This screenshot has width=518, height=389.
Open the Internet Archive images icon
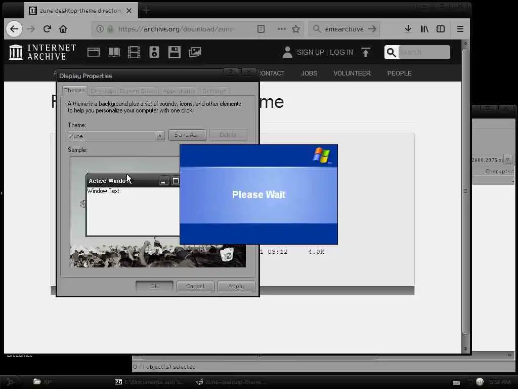(195, 52)
